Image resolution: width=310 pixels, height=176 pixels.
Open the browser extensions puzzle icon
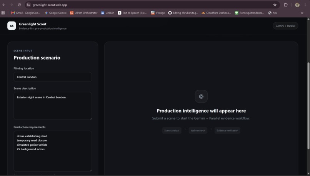(x=286, y=5)
